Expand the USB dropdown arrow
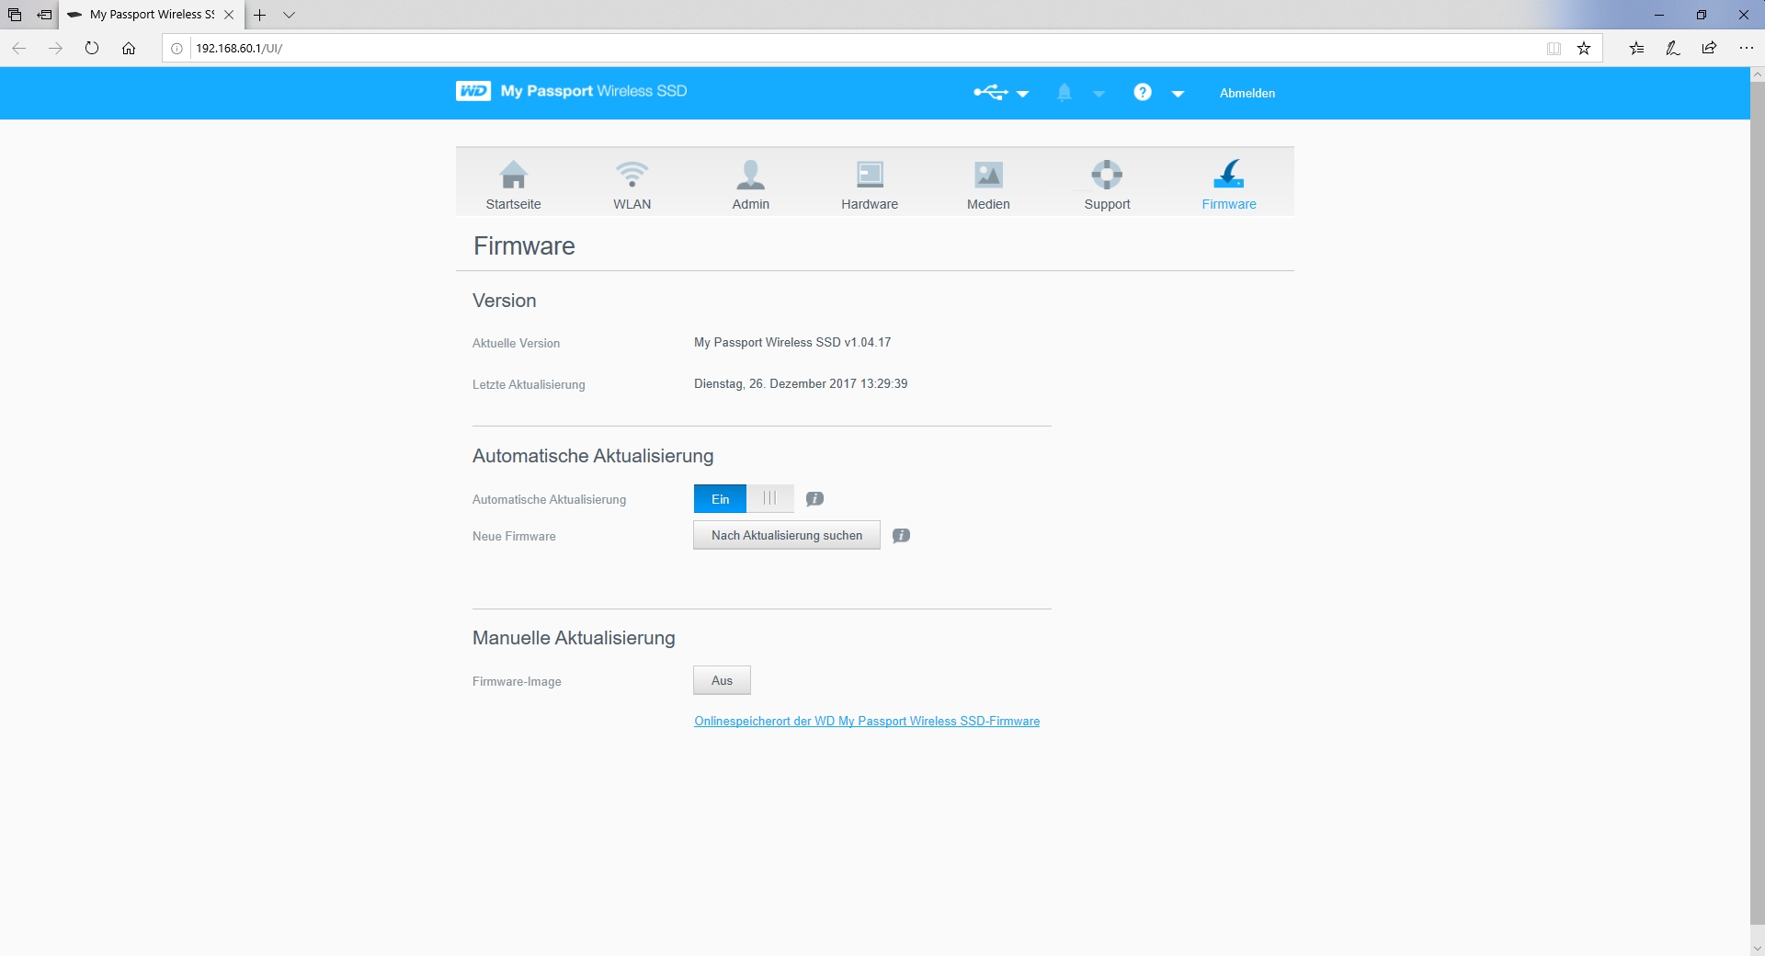This screenshot has width=1765, height=956. 1022,94
